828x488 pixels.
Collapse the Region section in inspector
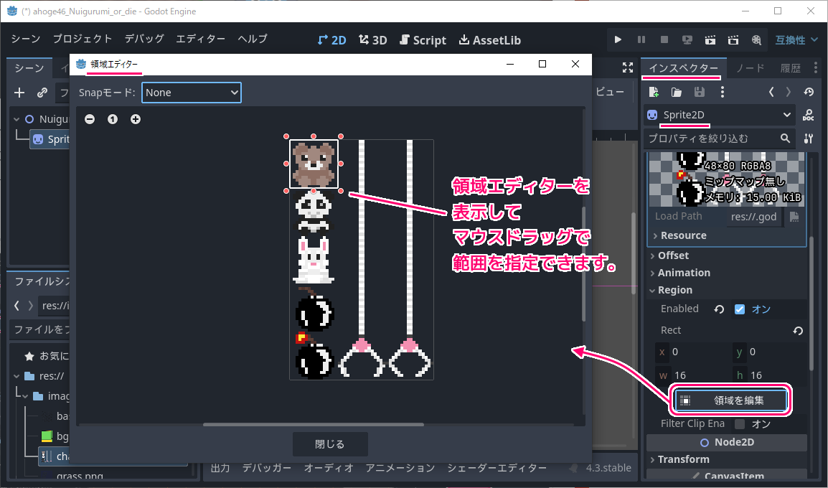[x=674, y=291]
